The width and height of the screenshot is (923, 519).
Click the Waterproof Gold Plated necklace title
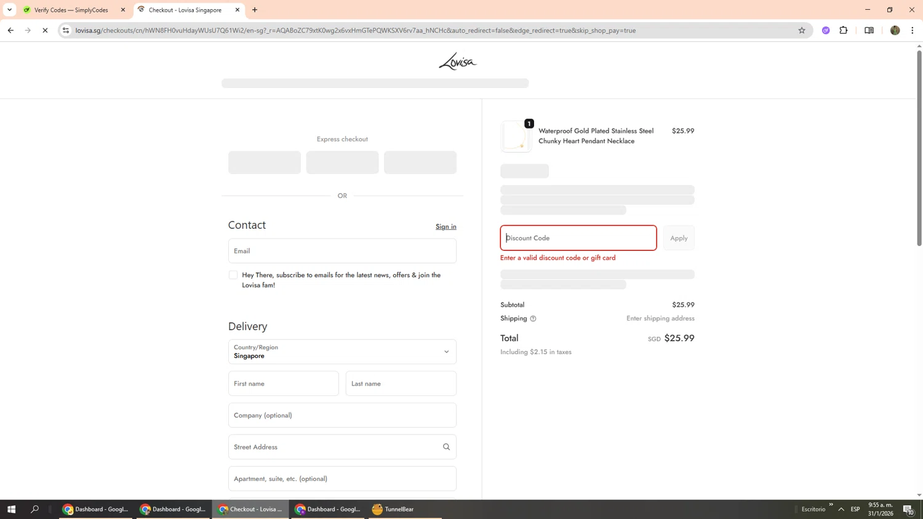(596, 136)
